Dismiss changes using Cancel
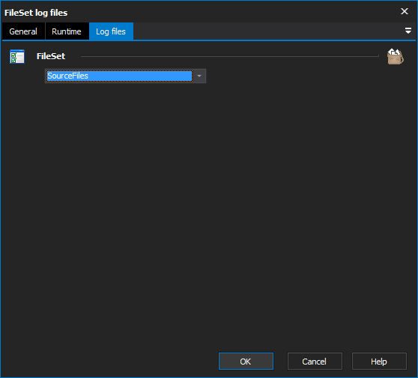Screen dimensions: 418x378 coord(315,362)
